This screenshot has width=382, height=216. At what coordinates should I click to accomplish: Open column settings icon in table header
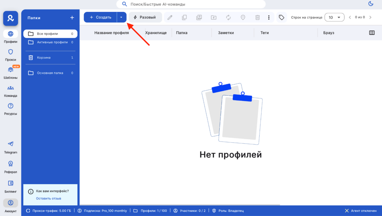coord(372,33)
